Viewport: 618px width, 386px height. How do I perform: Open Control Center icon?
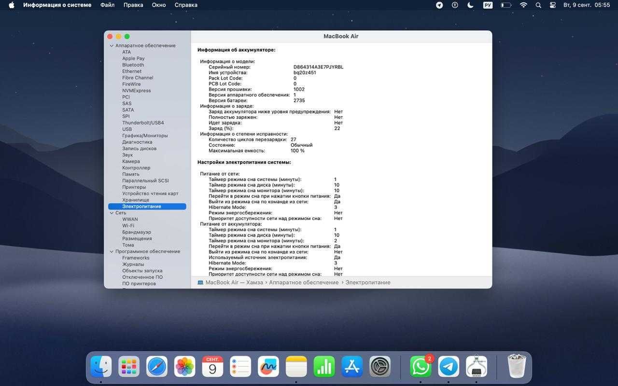(553, 5)
